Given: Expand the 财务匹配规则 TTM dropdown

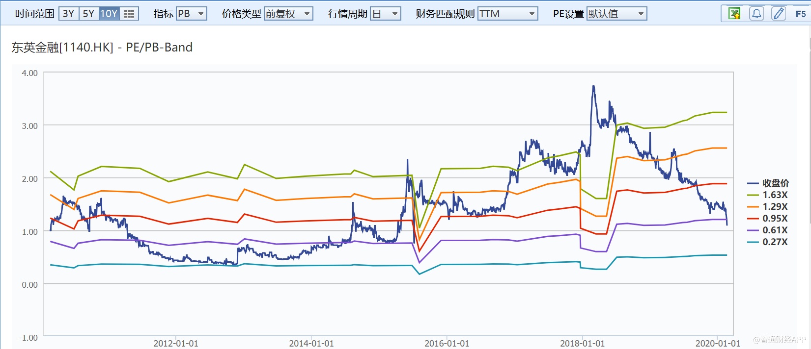Looking at the screenshot, I should (x=507, y=14).
